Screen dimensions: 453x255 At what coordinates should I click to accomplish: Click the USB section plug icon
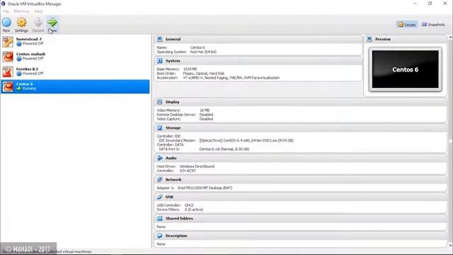pos(159,197)
